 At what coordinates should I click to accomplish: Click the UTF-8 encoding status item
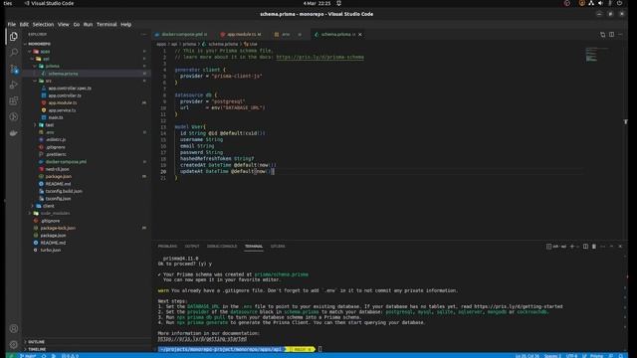coord(571,356)
